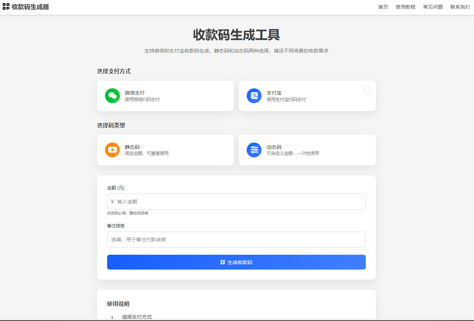This screenshot has width=474, height=321.
Task: Click text 可自定义金额，一次性使用
Action: [293, 153]
